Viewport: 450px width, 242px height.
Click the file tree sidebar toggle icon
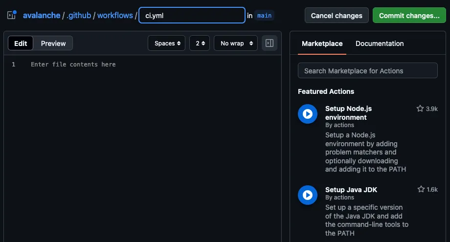click(x=12, y=15)
